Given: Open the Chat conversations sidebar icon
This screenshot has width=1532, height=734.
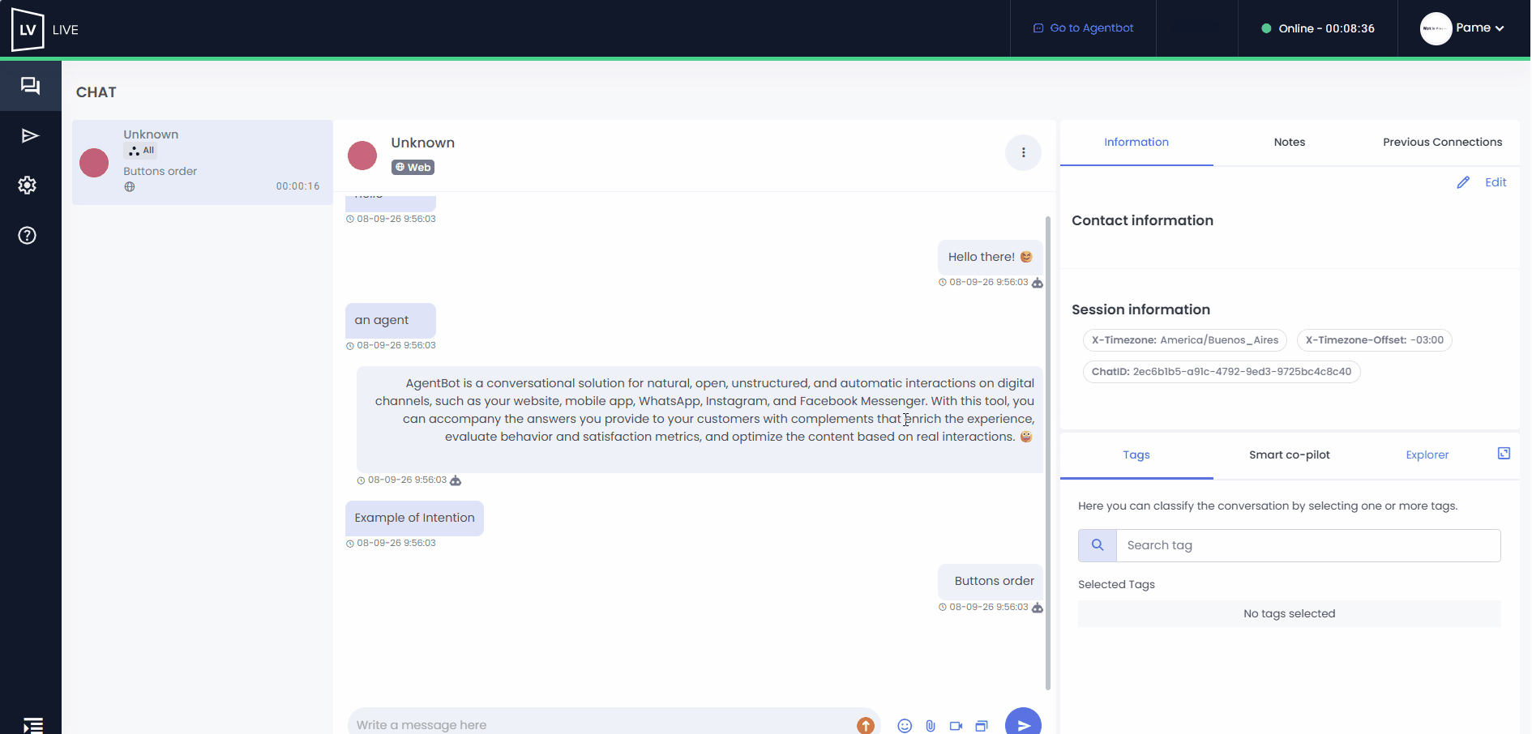Looking at the screenshot, I should 30,86.
